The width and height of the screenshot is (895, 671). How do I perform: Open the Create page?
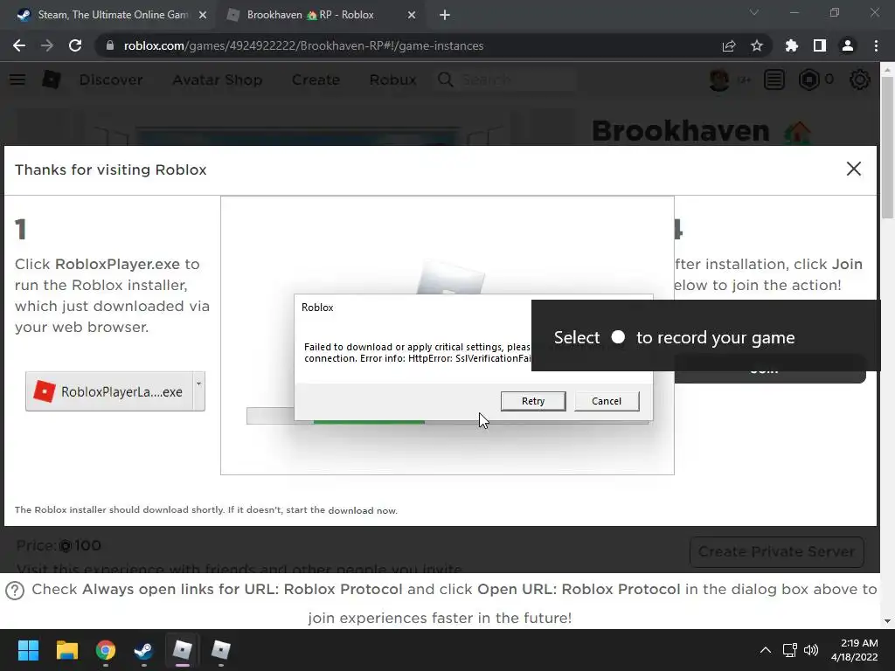click(316, 80)
